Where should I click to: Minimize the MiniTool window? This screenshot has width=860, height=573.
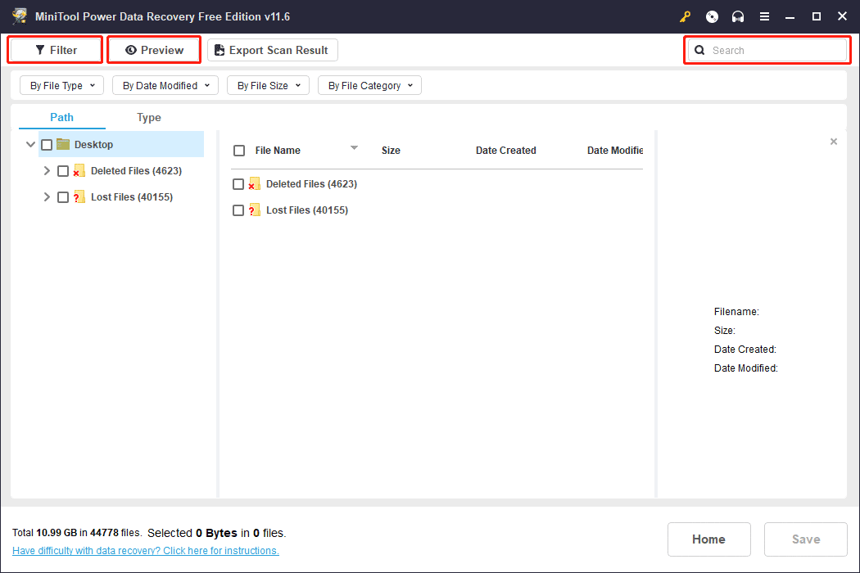coord(790,16)
